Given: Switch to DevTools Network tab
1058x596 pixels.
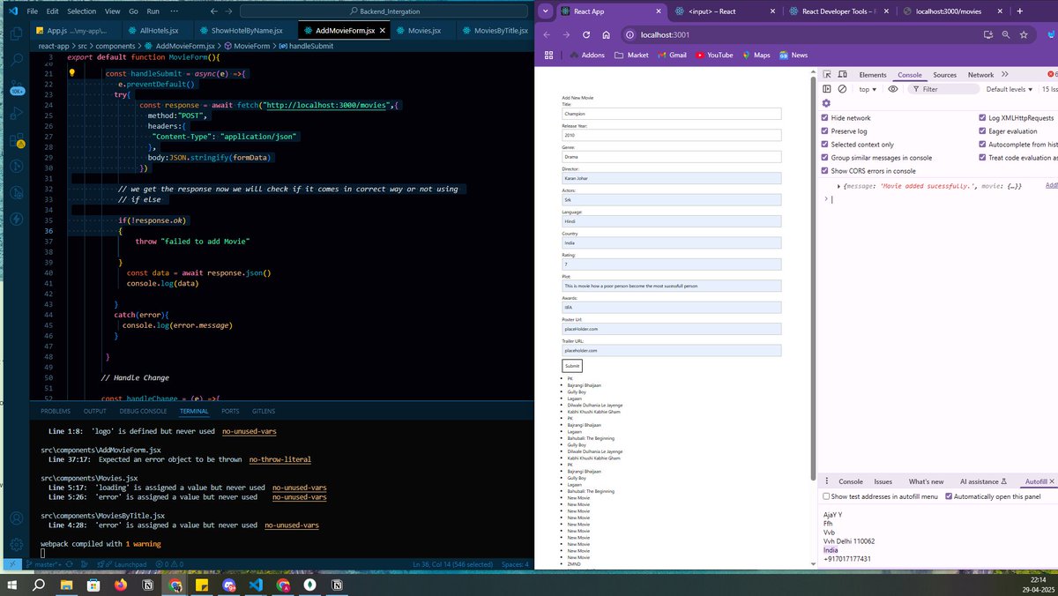Looking at the screenshot, I should click(x=980, y=75).
